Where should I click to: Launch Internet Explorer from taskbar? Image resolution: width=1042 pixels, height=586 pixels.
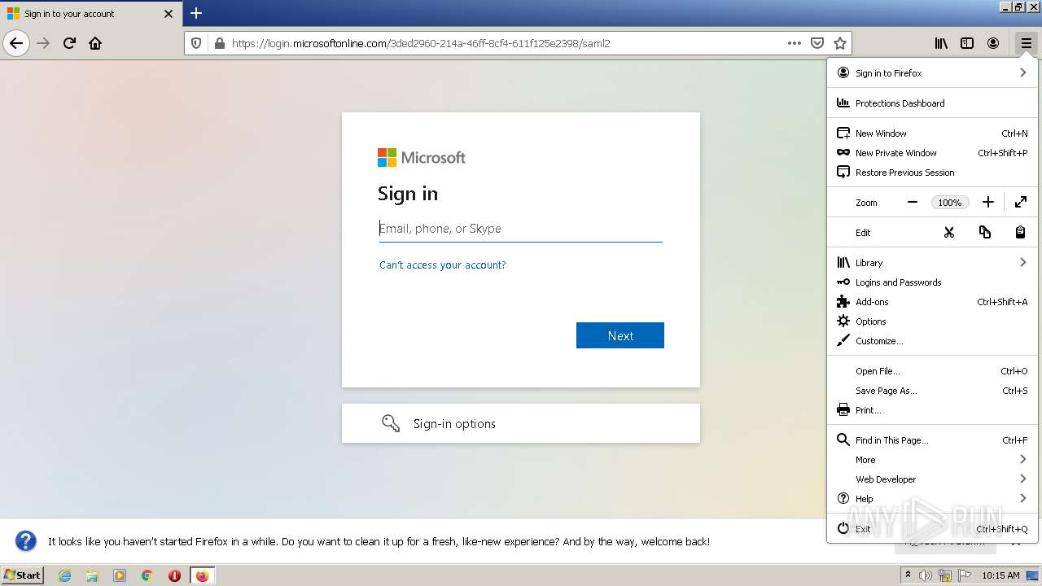click(64, 575)
